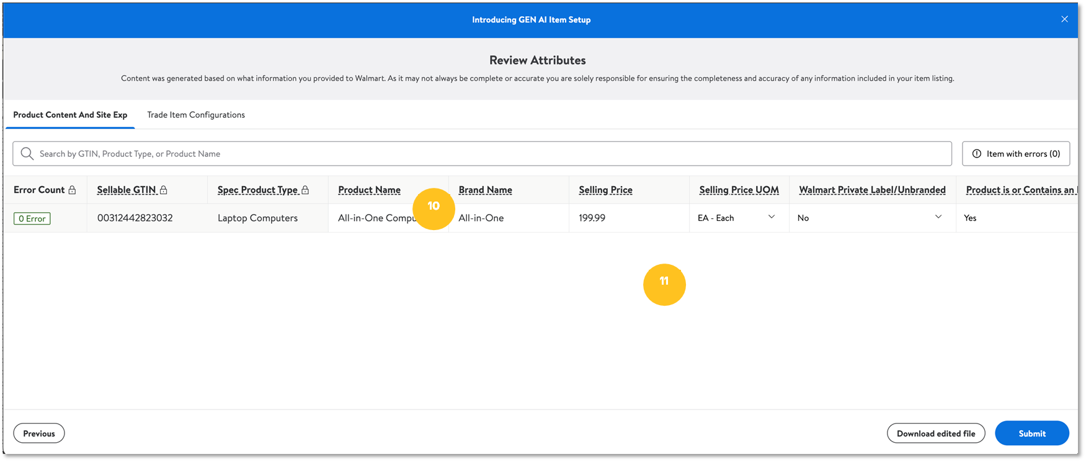1086x462 pixels.
Task: Click the 0 Error status badge
Action: click(32, 218)
